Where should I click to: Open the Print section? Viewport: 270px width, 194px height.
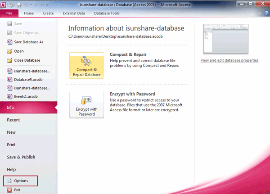[11, 145]
